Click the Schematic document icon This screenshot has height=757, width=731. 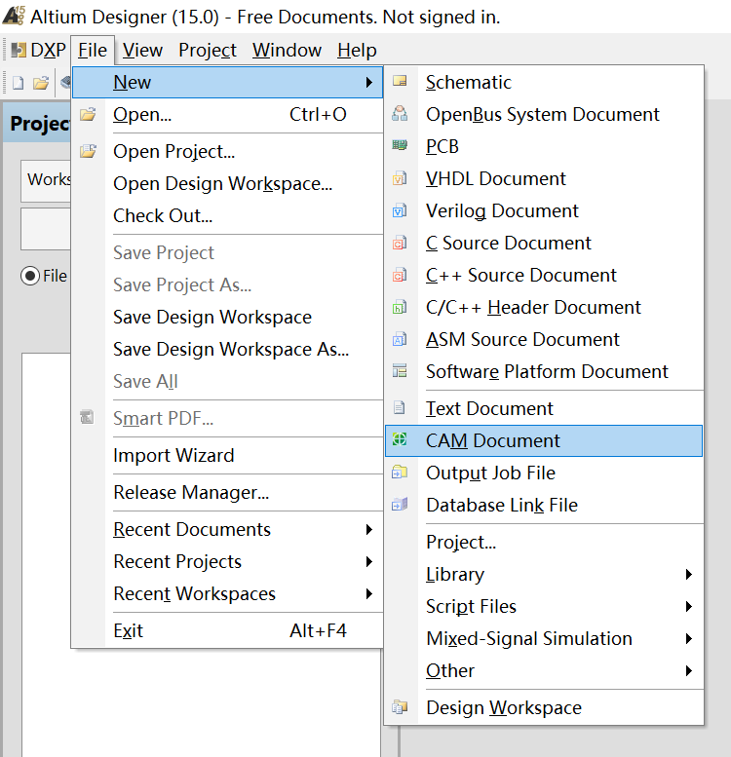click(400, 81)
